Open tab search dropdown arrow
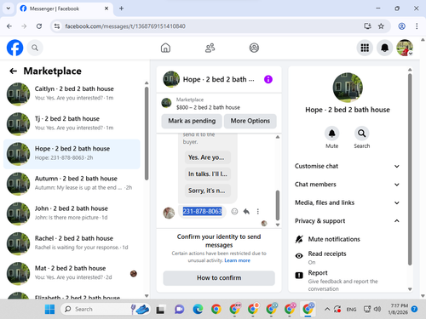The image size is (426, 319). (9, 9)
